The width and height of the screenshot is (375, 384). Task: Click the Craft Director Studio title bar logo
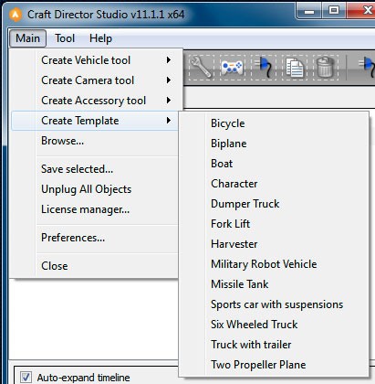16,15
